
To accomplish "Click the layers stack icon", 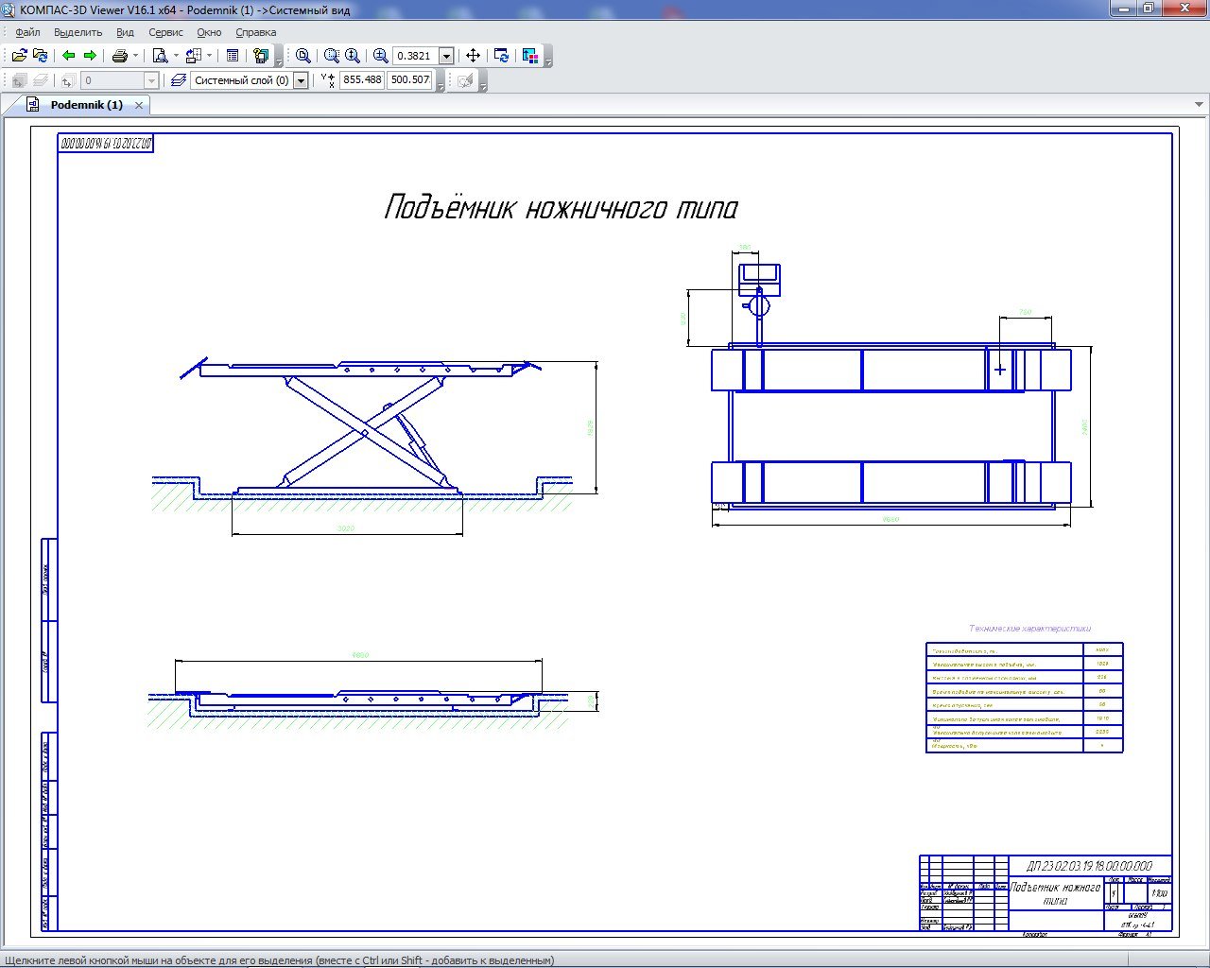I will (x=179, y=81).
